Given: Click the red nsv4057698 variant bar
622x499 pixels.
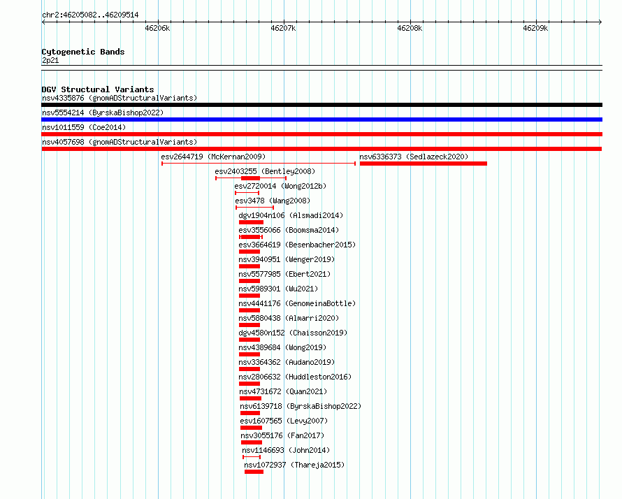Looking at the screenshot, I should coord(321,149).
